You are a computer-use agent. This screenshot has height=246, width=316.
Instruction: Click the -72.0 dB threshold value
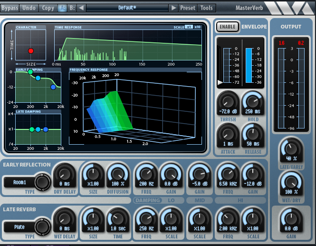pos(228,111)
